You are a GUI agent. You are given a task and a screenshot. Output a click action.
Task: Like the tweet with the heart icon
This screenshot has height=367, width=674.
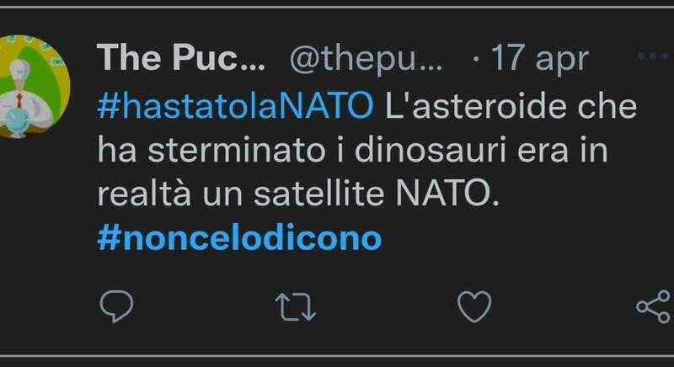click(473, 307)
